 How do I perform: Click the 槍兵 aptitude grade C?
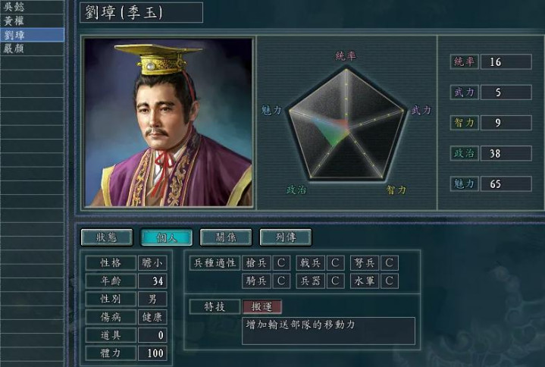pyautogui.click(x=281, y=262)
